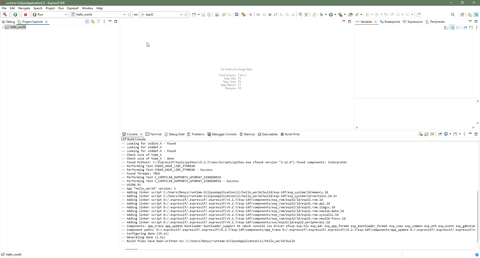
Task: Click the Open Element folder toolbar icon
Action: [350, 14]
